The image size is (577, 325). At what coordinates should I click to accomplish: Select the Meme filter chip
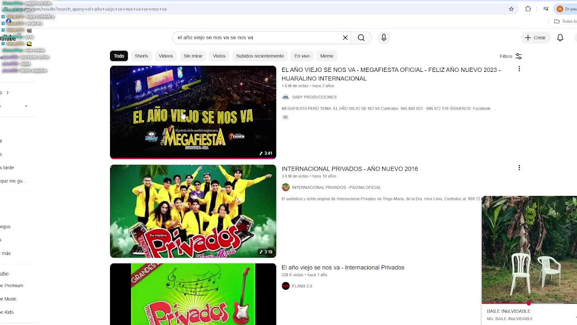[327, 56]
